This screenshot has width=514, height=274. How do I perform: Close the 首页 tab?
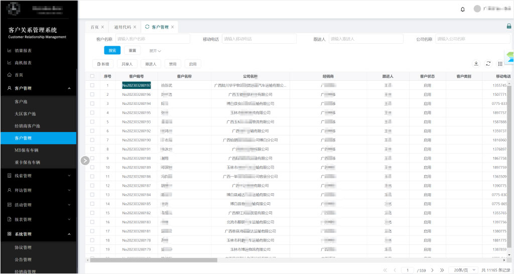(x=102, y=27)
